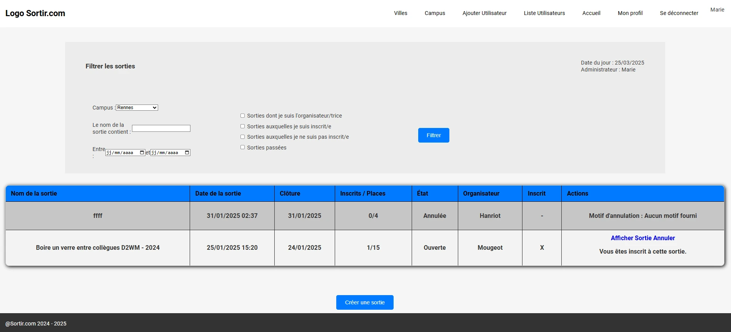Image resolution: width=731 pixels, height=332 pixels.
Task: Navigate to Liste Utilisateurs
Action: coord(544,13)
